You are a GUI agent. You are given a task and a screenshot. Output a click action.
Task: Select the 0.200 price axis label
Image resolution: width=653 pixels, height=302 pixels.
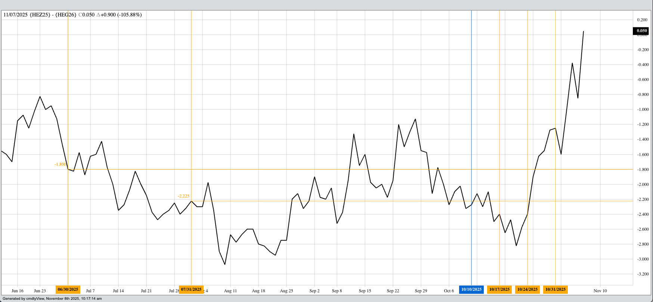pyautogui.click(x=643, y=20)
